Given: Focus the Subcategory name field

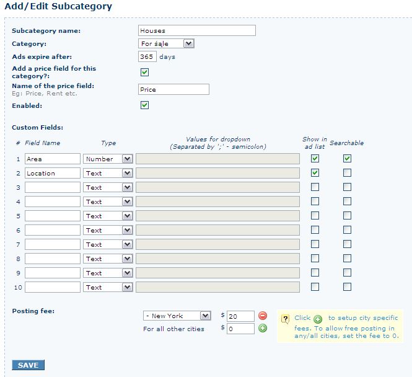Looking at the screenshot, I should coord(197,30).
